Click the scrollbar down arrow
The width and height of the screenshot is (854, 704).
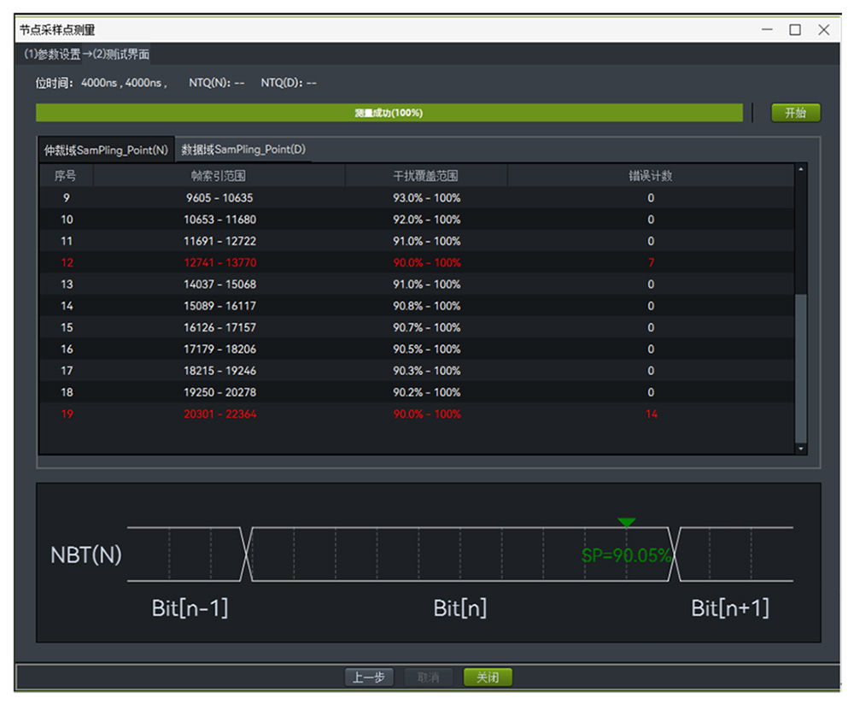[800, 449]
